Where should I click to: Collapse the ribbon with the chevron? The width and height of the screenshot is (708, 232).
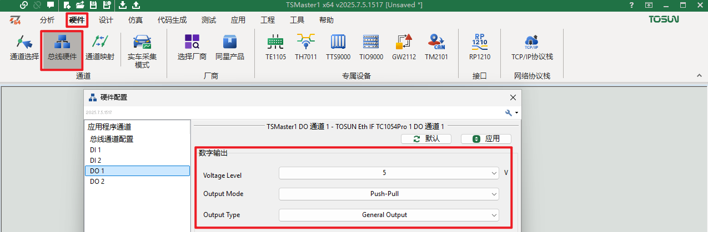coord(699,75)
